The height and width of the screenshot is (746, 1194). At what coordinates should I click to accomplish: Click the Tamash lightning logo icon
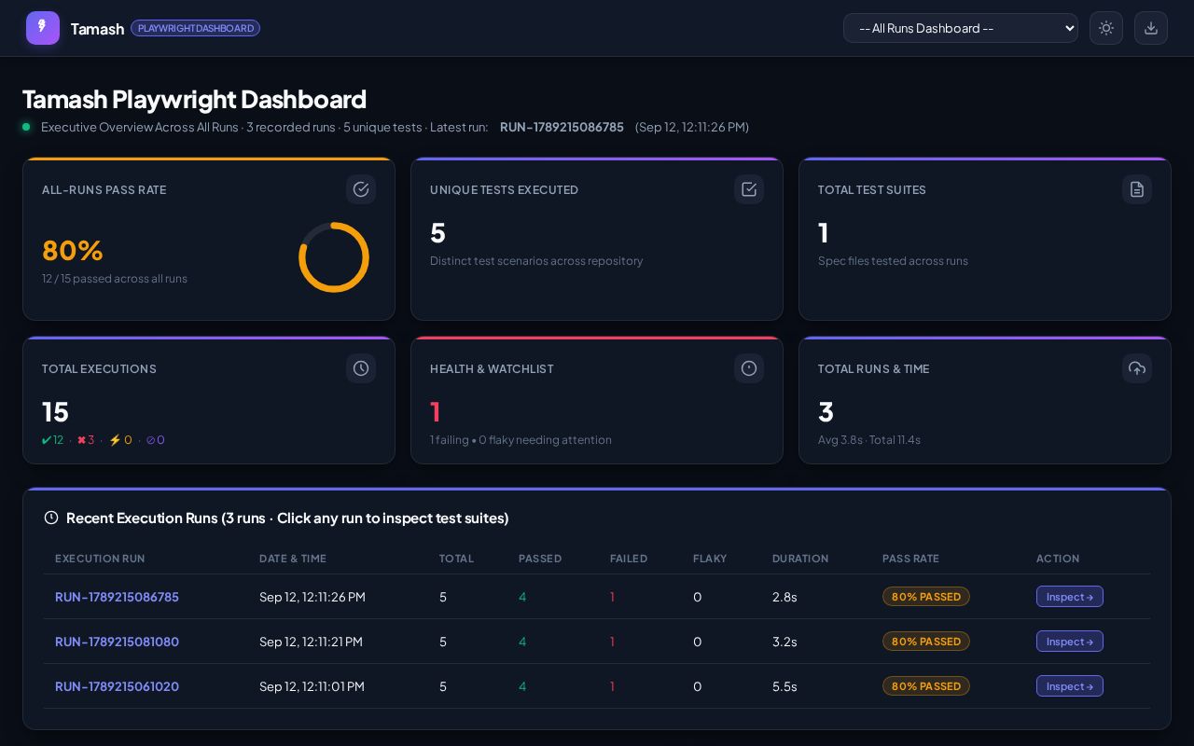pyautogui.click(x=43, y=28)
